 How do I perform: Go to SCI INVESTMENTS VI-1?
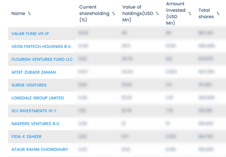(34, 111)
